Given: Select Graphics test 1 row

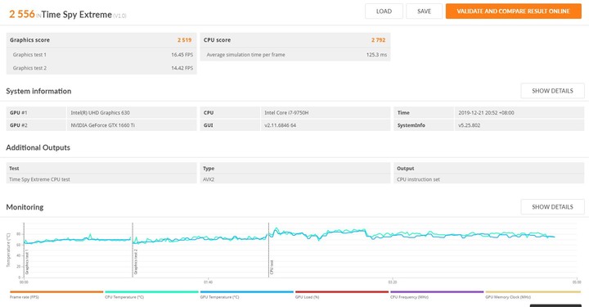Looking at the screenshot, I should click(101, 55).
